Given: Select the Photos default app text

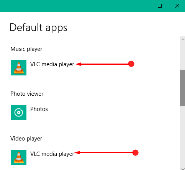Looking at the screenshot, I should 39,109.
